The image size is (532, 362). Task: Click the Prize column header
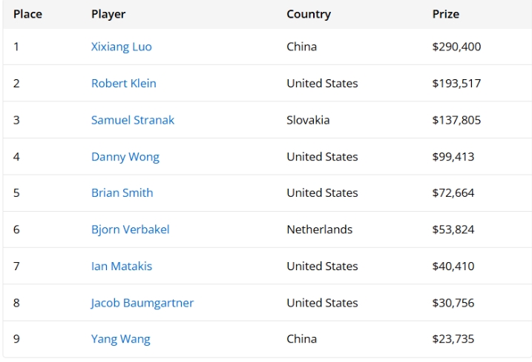pyautogui.click(x=445, y=14)
